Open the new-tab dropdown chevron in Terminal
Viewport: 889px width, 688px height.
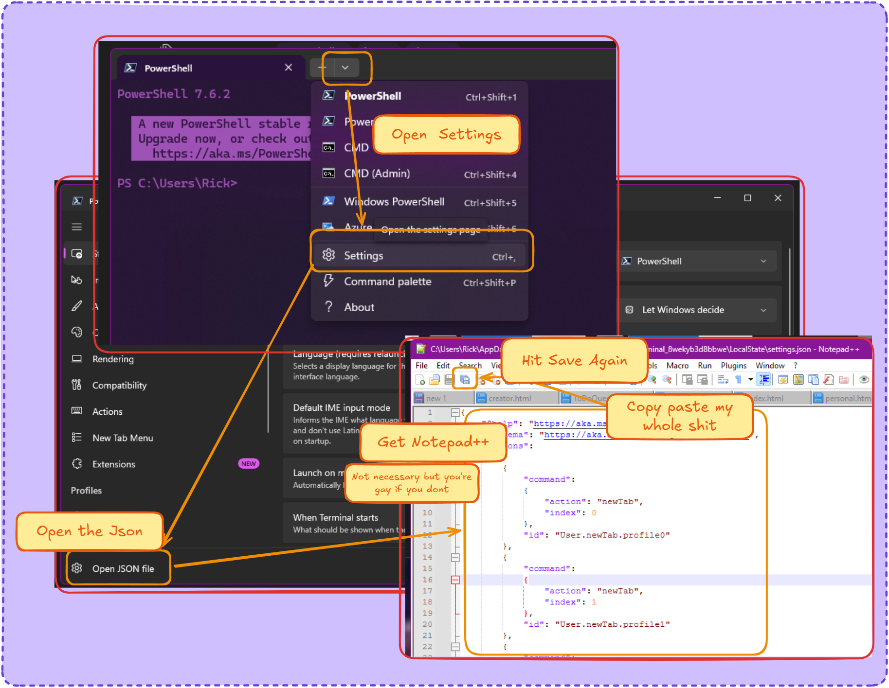(x=345, y=68)
